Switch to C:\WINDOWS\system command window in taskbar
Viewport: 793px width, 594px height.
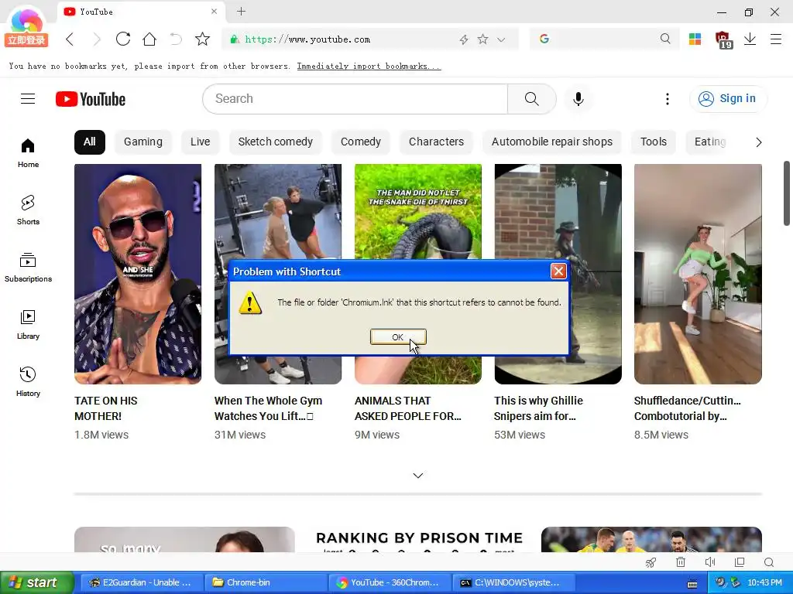point(513,582)
